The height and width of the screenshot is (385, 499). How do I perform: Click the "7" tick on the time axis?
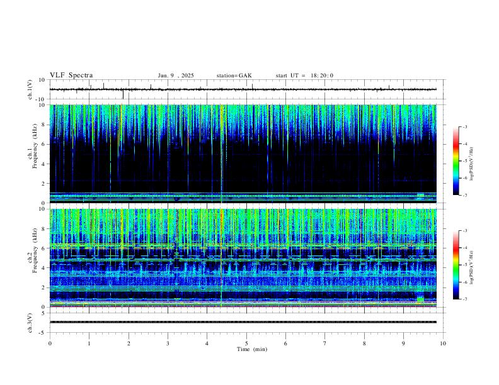(325, 343)
